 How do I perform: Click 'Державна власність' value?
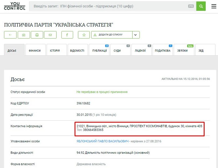pyautogui.click(x=91, y=164)
